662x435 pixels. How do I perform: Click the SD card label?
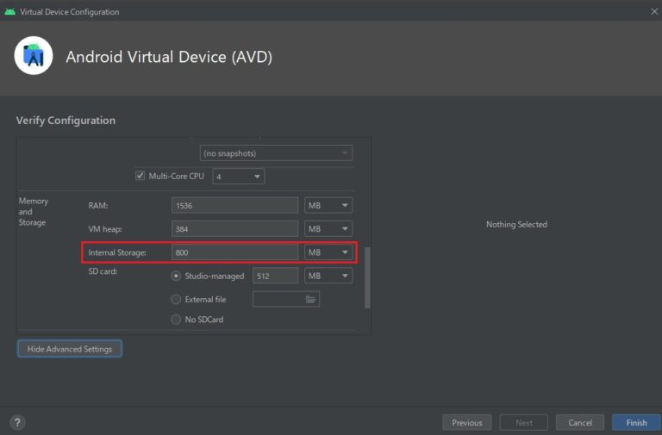click(x=103, y=271)
